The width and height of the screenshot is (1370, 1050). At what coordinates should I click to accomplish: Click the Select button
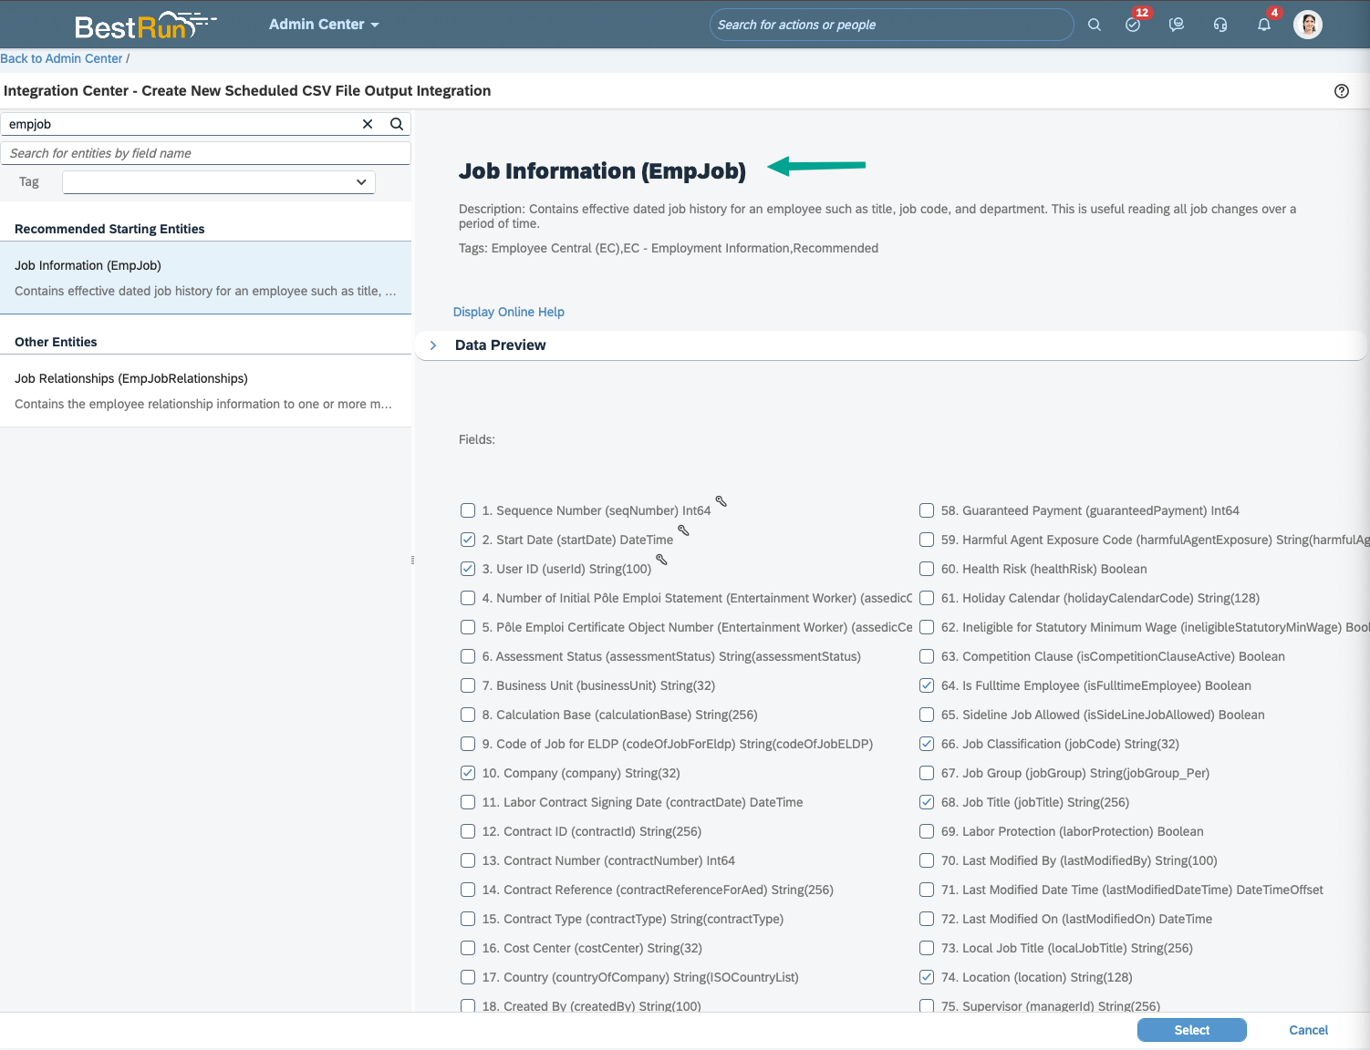pyautogui.click(x=1191, y=1030)
